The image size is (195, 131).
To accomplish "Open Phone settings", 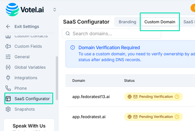I will point(21,88).
